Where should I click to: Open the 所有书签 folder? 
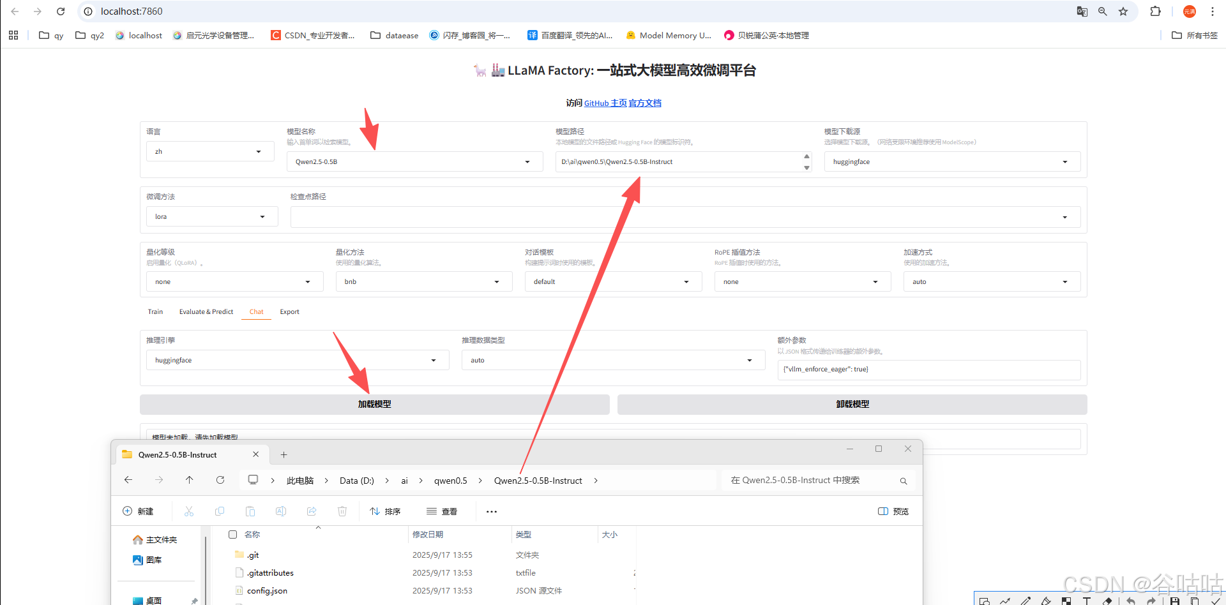1195,35
